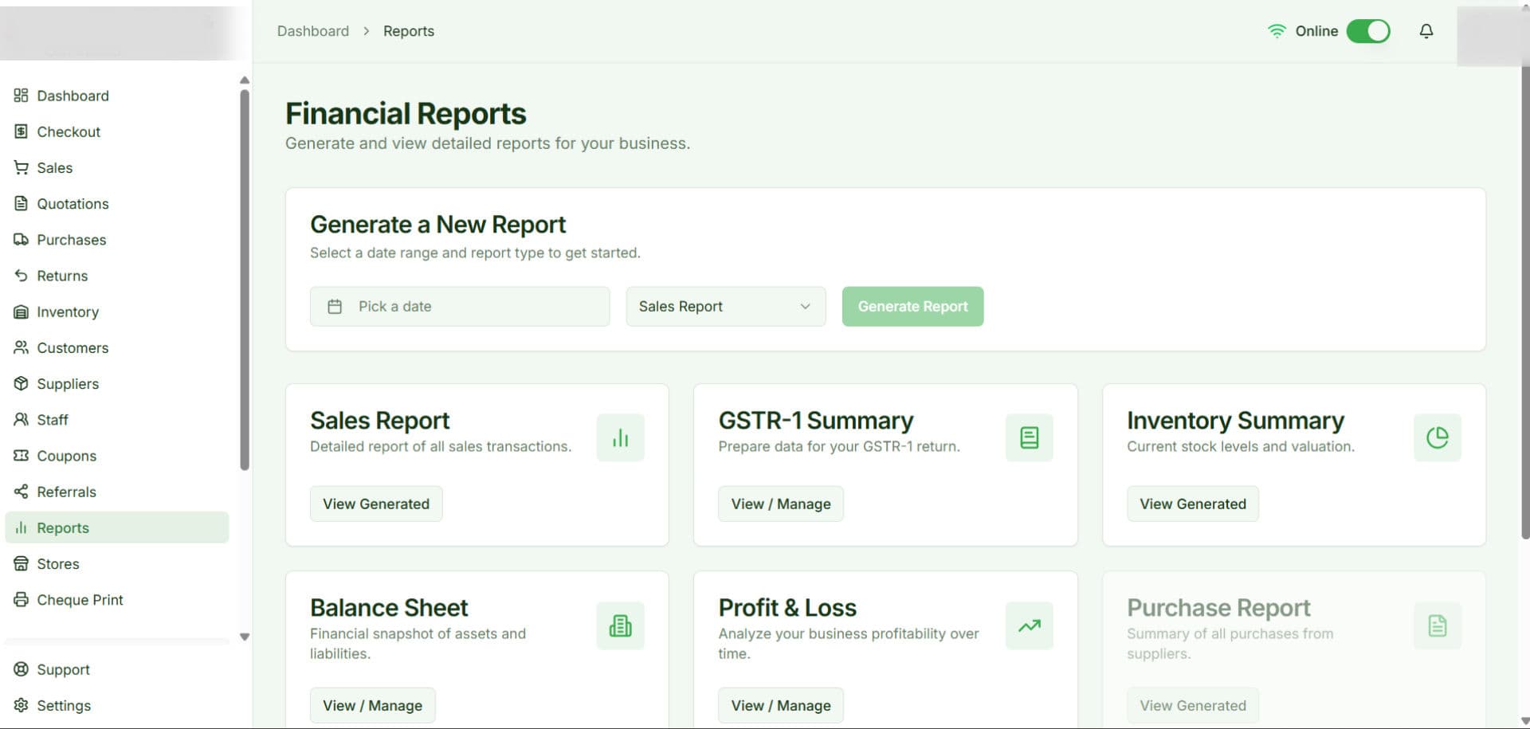Go to Cheque Print in sidebar

(x=80, y=600)
